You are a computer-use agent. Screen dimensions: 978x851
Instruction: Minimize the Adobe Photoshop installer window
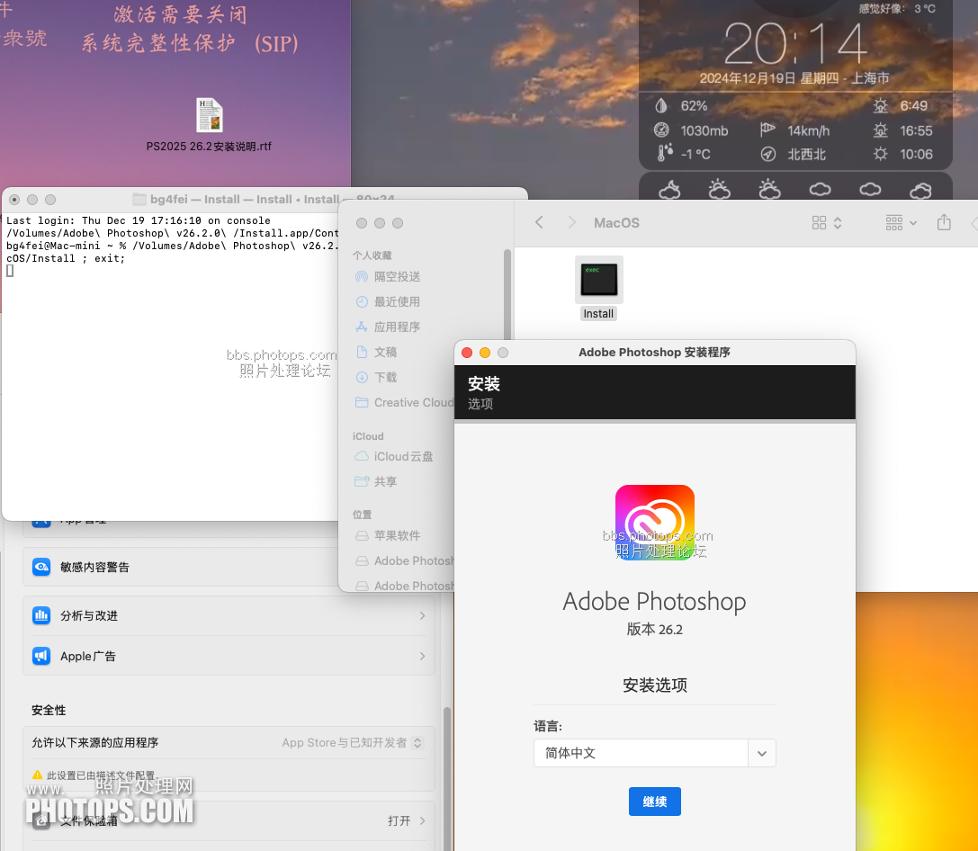485,353
